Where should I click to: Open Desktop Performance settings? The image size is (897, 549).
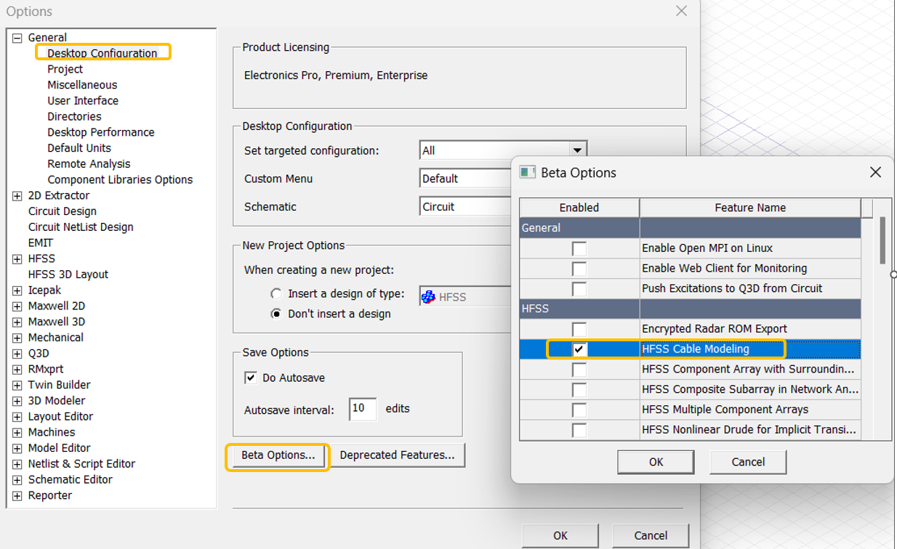(x=101, y=132)
